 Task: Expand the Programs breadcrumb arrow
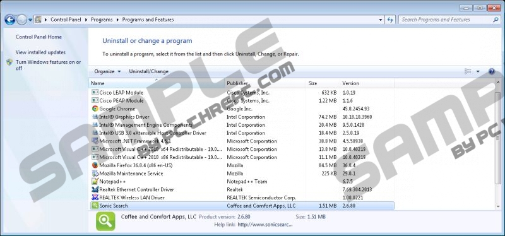[x=117, y=20]
